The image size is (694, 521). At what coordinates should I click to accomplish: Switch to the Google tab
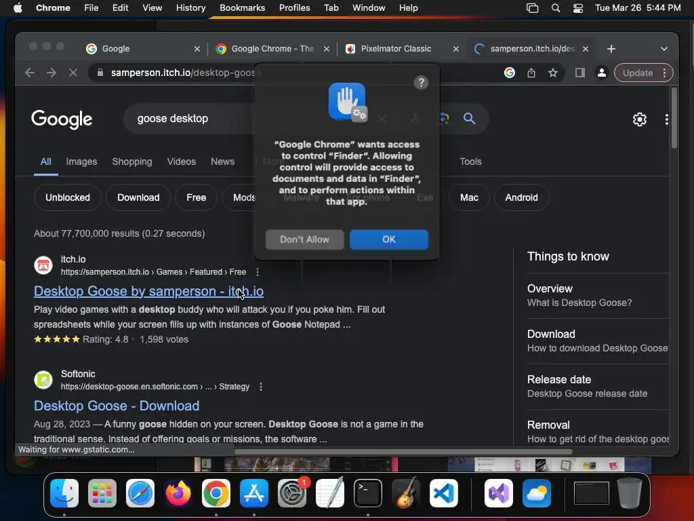[x=137, y=49]
